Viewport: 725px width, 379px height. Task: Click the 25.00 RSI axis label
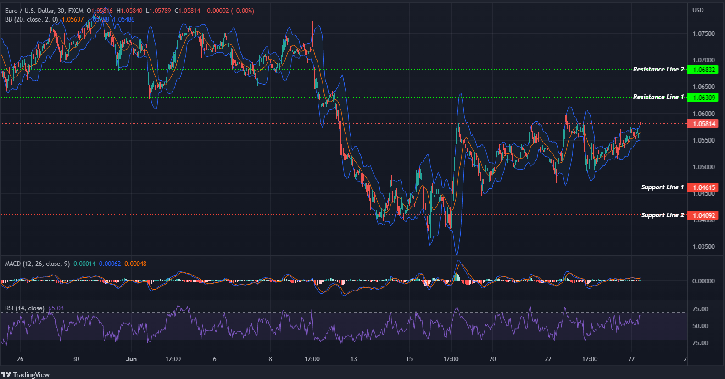700,343
